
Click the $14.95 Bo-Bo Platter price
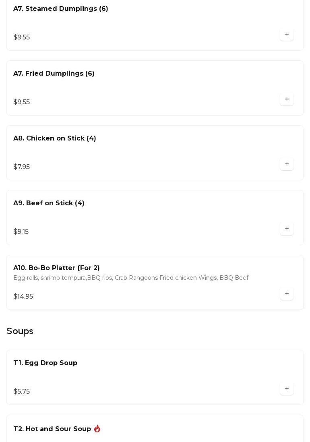23,297
